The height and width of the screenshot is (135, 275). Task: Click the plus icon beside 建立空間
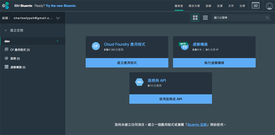point(6,30)
